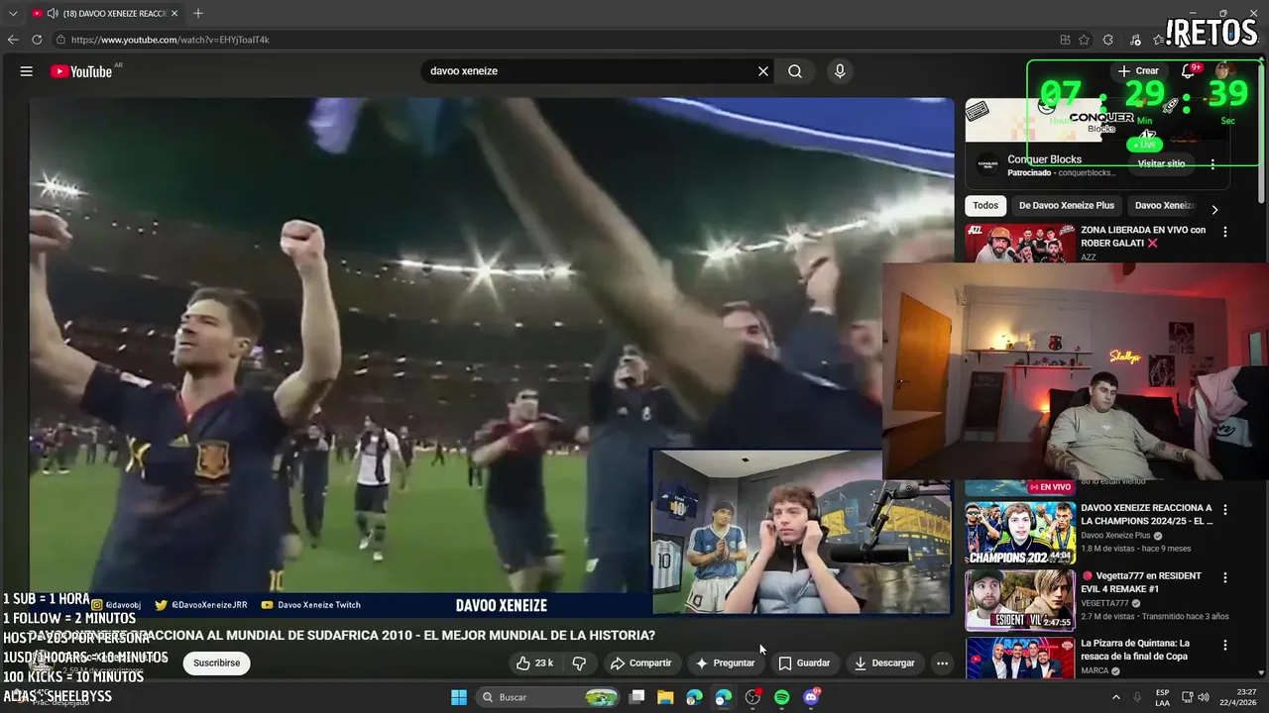Image resolution: width=1269 pixels, height=713 pixels.
Task: Share the video with Compartir
Action: [640, 662]
